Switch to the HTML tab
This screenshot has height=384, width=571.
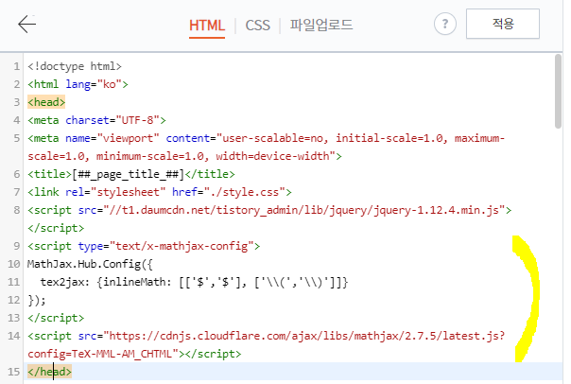(x=207, y=26)
